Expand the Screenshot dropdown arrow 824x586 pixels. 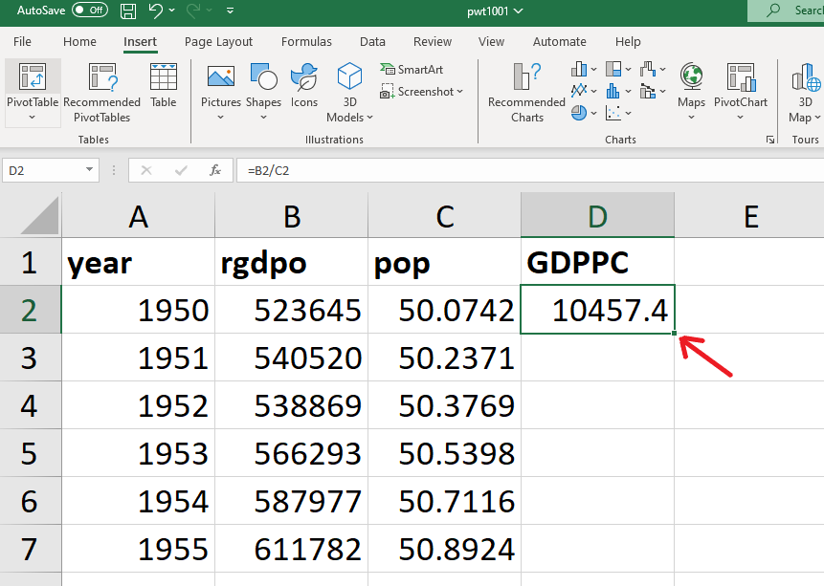[460, 92]
